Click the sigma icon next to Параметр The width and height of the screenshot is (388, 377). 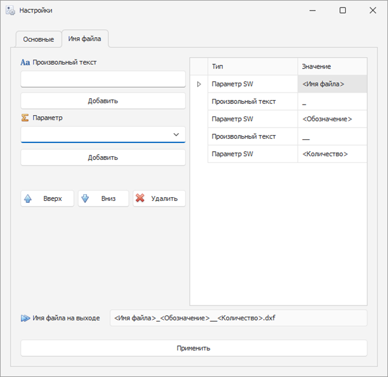pyautogui.click(x=25, y=118)
